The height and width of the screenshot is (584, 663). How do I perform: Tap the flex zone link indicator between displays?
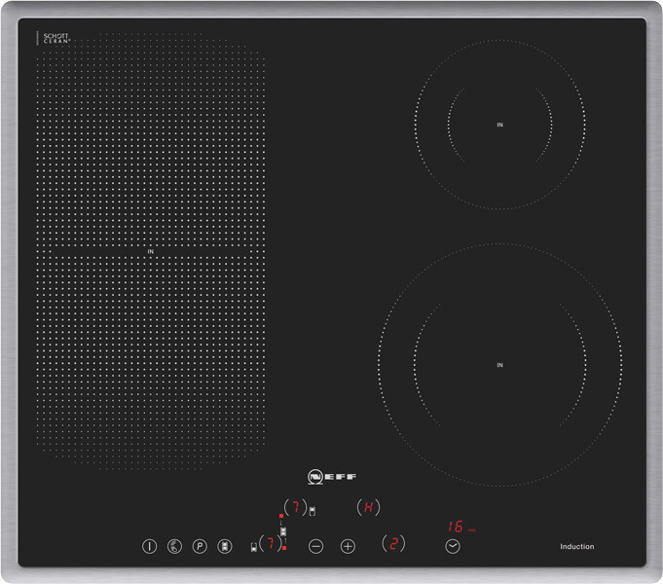coord(283,531)
